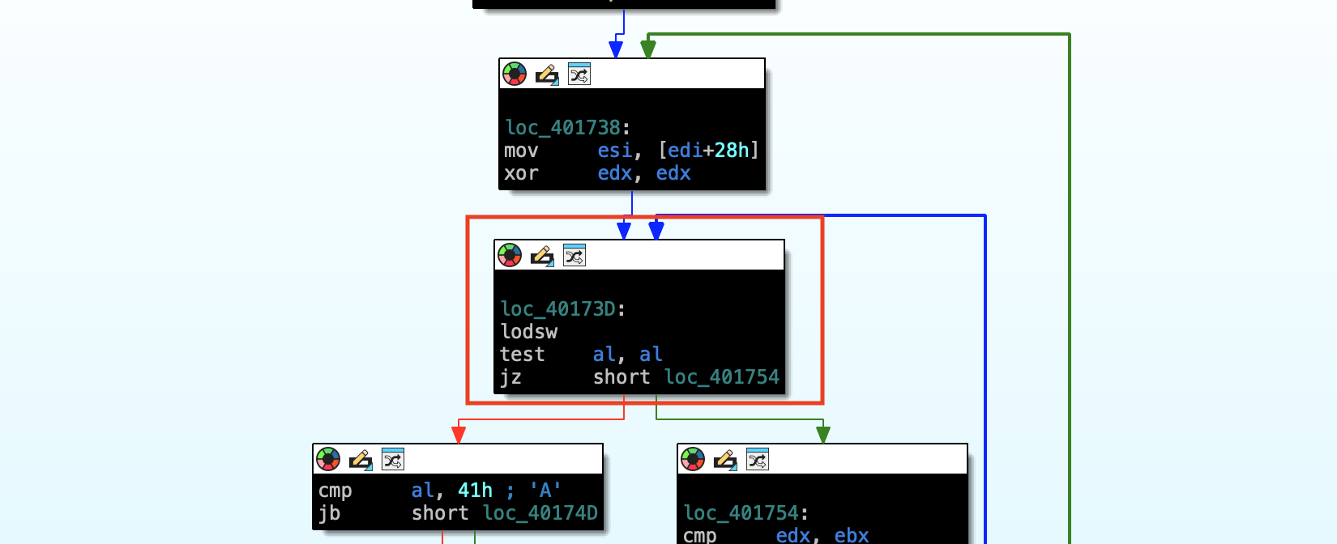Click pencil edit icon in loc_401754 node
The height and width of the screenshot is (544, 1337).
(x=725, y=460)
